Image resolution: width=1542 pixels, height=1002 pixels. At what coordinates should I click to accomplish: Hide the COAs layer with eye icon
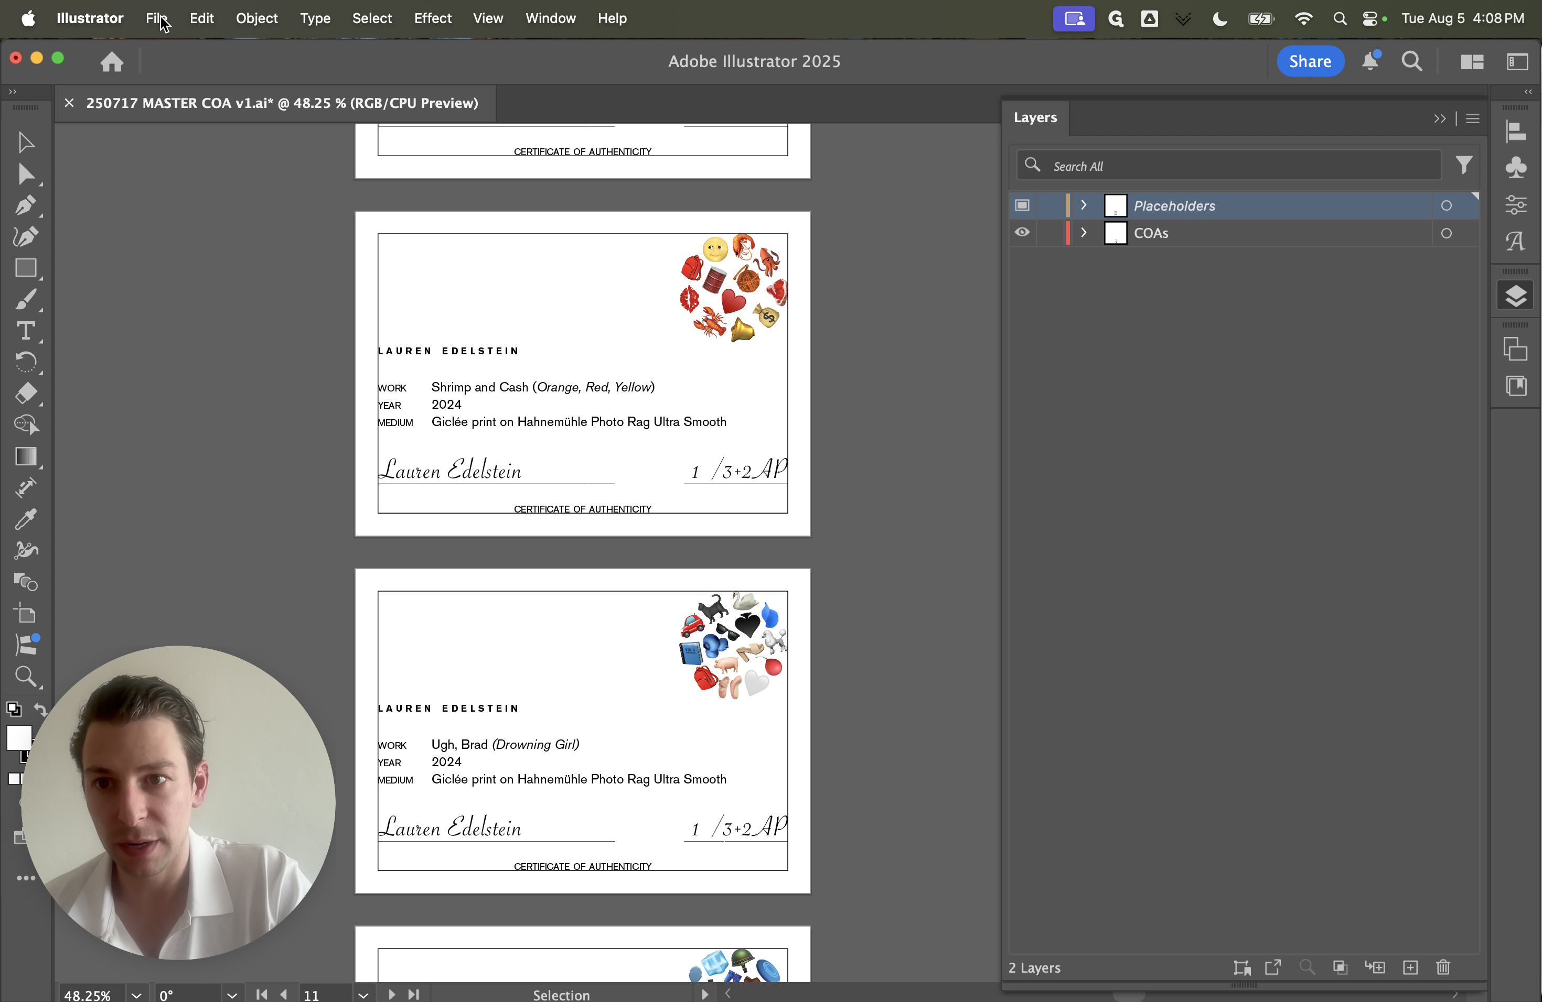(1022, 232)
